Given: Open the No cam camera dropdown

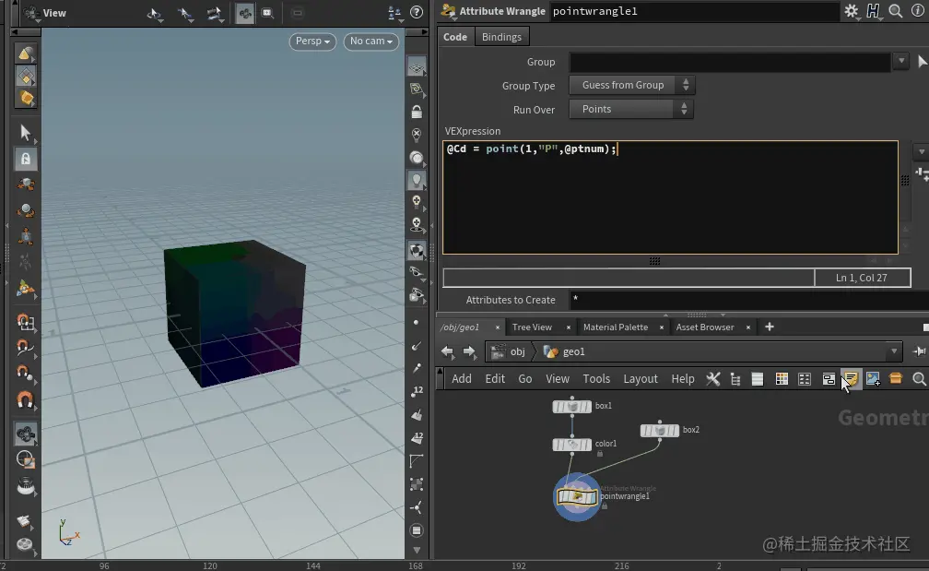Looking at the screenshot, I should (370, 42).
